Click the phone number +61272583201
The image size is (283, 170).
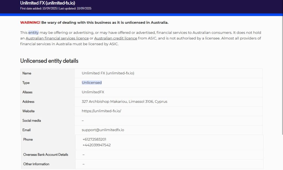pyautogui.click(x=94, y=139)
